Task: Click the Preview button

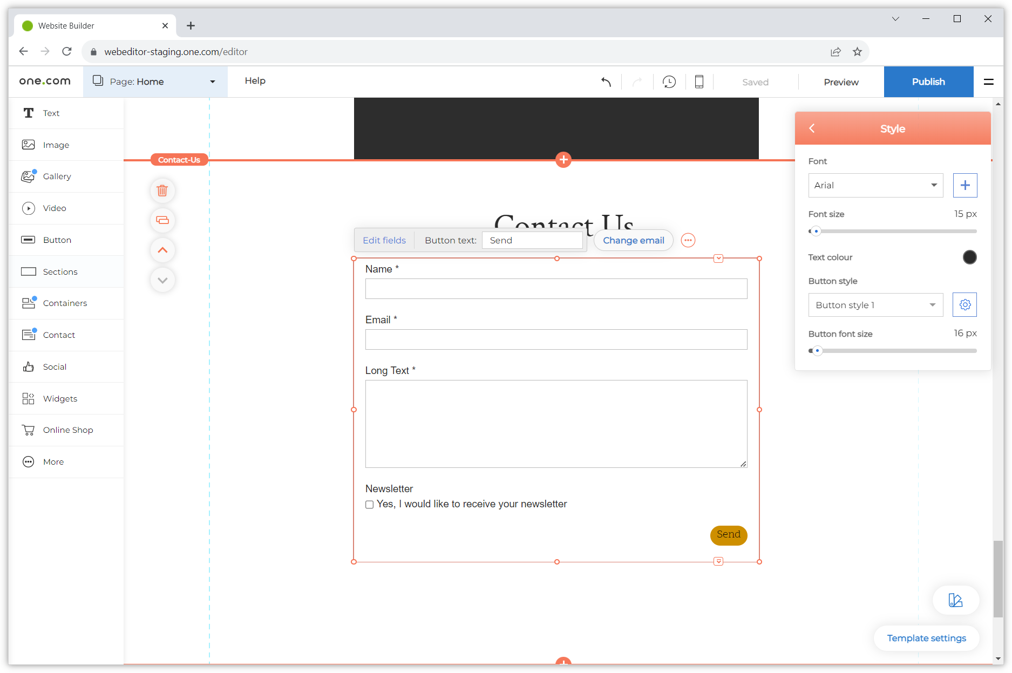Action: coord(841,82)
